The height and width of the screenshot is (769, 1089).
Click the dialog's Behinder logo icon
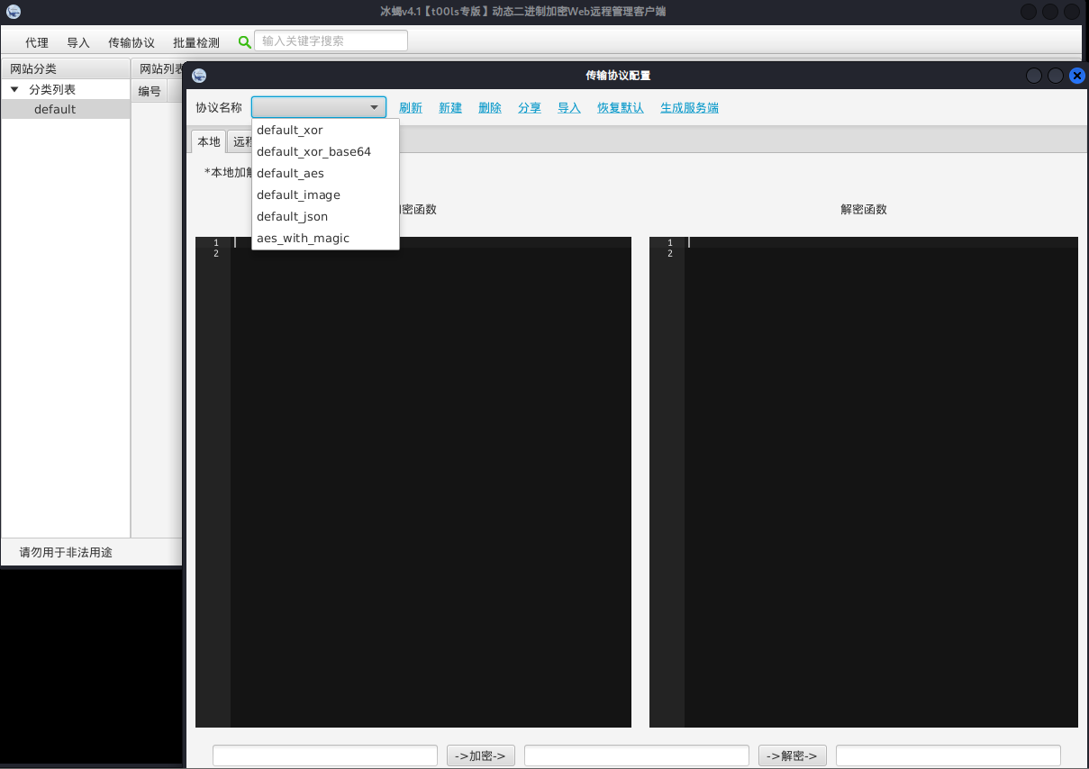pyautogui.click(x=199, y=77)
